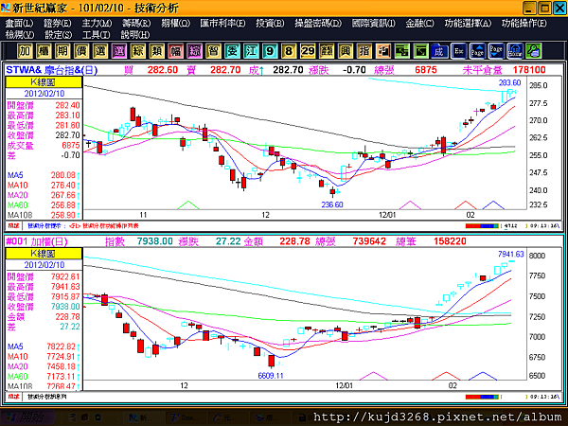Click the yellow 選 toolbar button
Viewport: 568px width, 426px height.
coord(100,51)
